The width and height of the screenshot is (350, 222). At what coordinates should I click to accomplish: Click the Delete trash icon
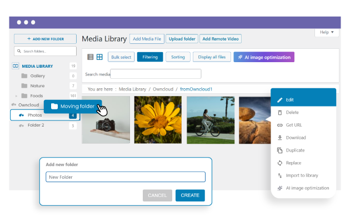tap(279, 113)
